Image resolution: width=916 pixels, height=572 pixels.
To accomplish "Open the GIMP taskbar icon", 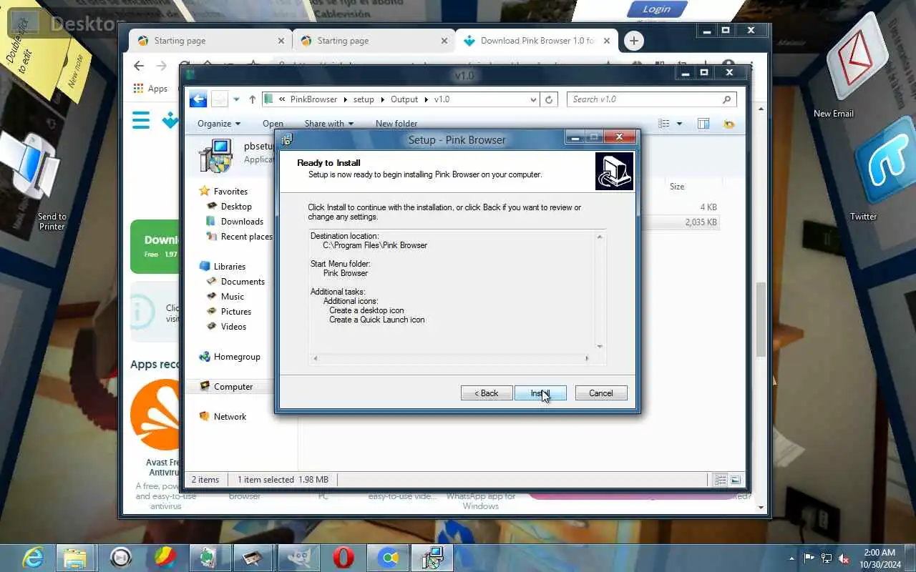I will 298,558.
